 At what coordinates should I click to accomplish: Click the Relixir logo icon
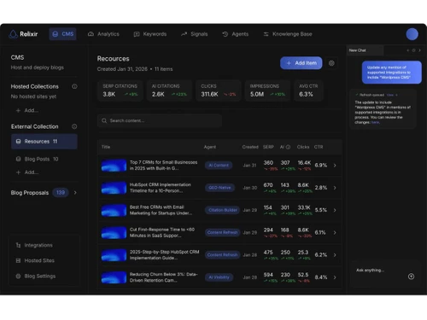pyautogui.click(x=13, y=34)
